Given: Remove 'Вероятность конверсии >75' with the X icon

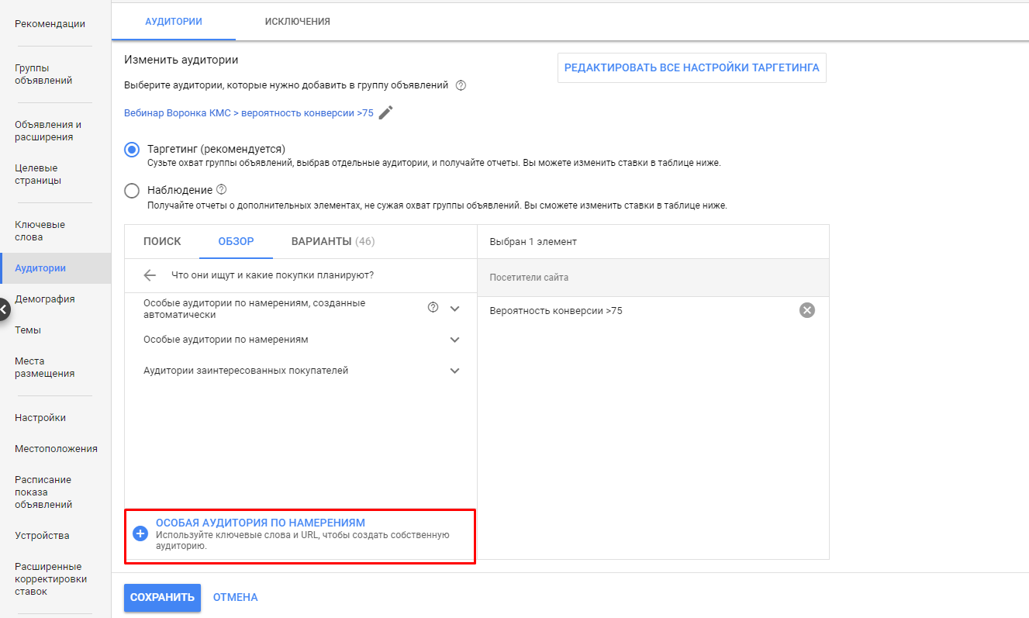Looking at the screenshot, I should [807, 310].
